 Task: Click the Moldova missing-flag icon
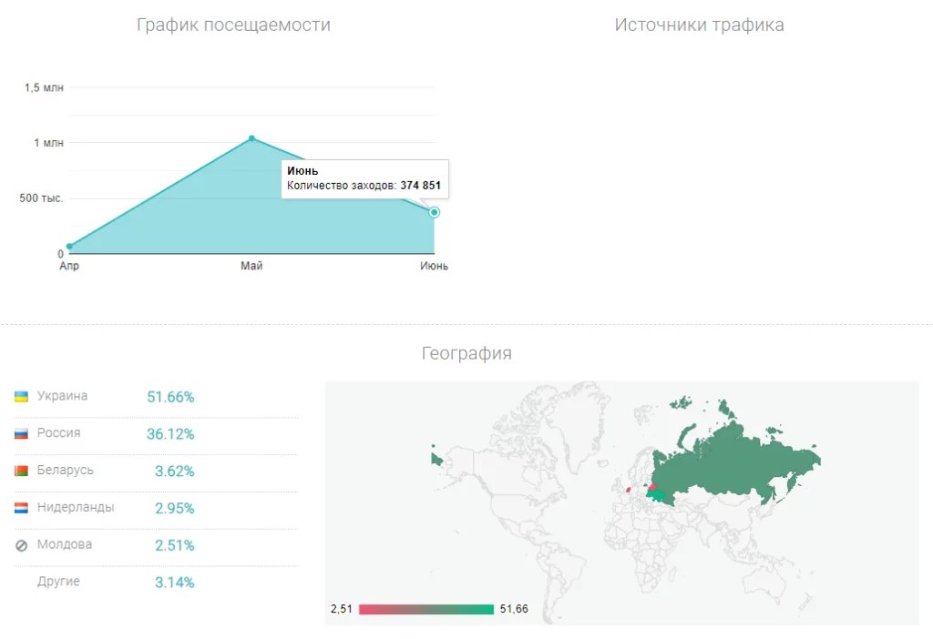(21, 545)
